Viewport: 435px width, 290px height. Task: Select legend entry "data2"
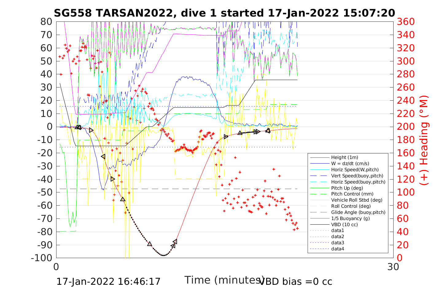click(338, 237)
